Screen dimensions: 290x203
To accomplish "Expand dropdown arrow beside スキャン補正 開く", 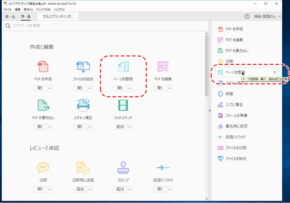I will click(x=90, y=127).
